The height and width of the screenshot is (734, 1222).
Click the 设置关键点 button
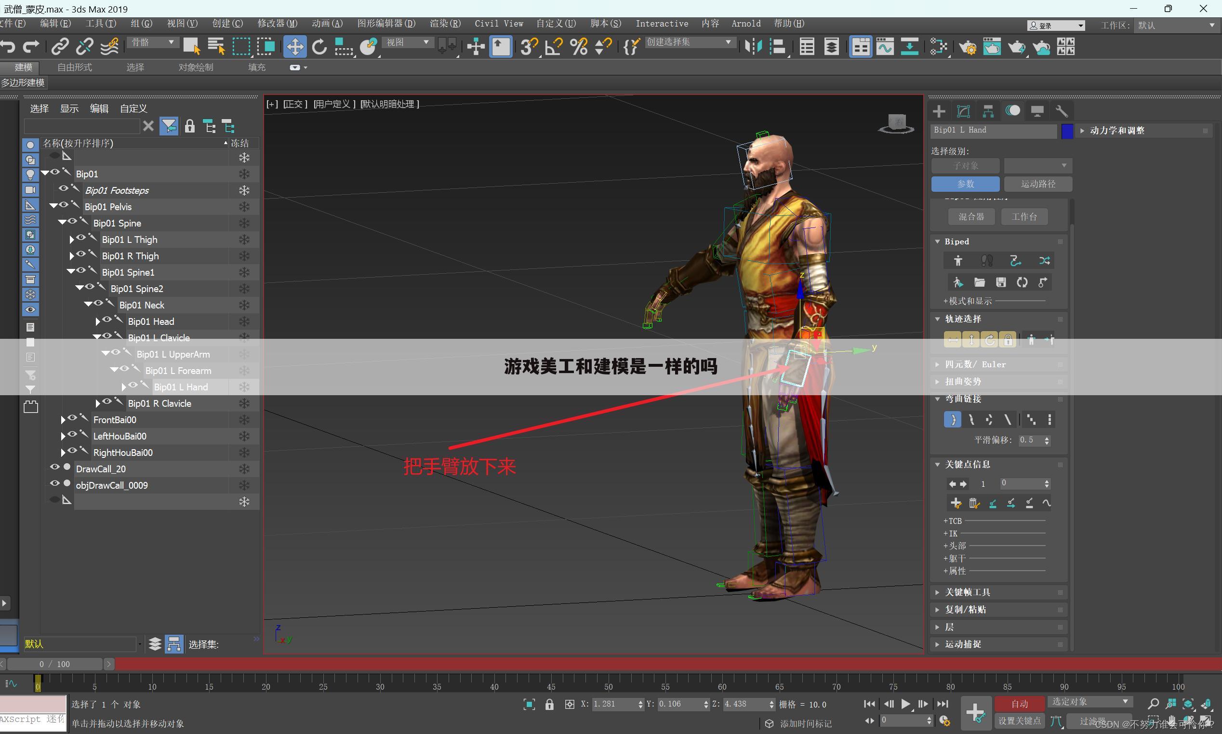pyautogui.click(x=1020, y=721)
